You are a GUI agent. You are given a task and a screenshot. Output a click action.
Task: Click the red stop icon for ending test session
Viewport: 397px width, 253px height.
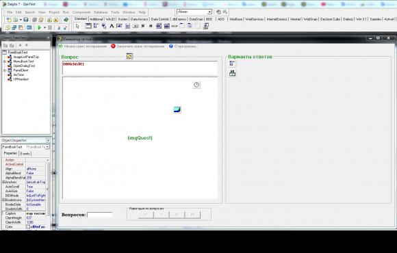click(x=113, y=46)
